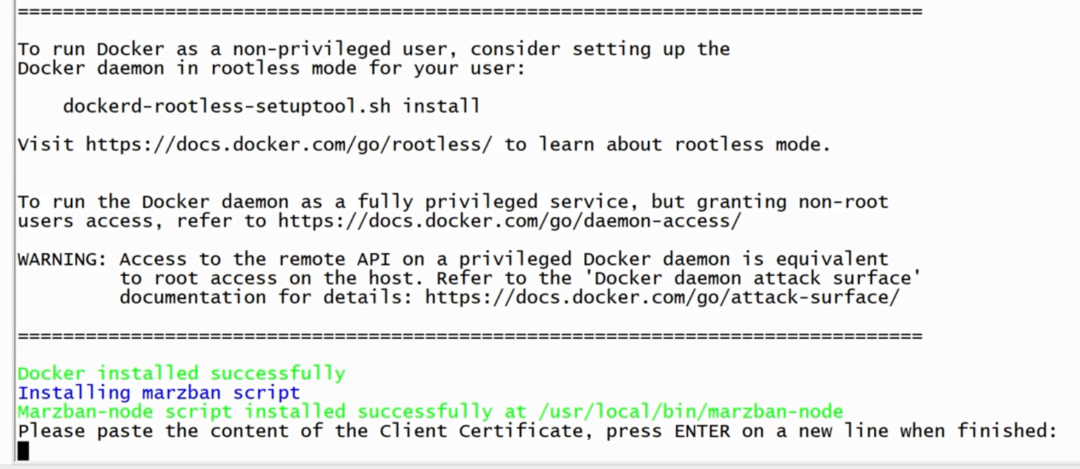Screen dimensions: 1080x469
Task: Click the dockerd-rootless-setuptool.sh install command
Action: [272, 106]
